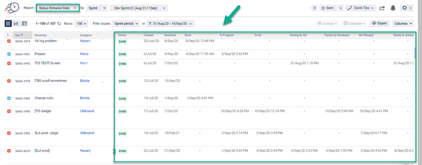Open assignee Maria for SAAS-1931
This screenshot has width=422, height=165.
coord(84,54)
